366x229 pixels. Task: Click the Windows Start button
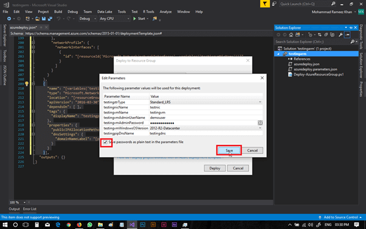5,225
